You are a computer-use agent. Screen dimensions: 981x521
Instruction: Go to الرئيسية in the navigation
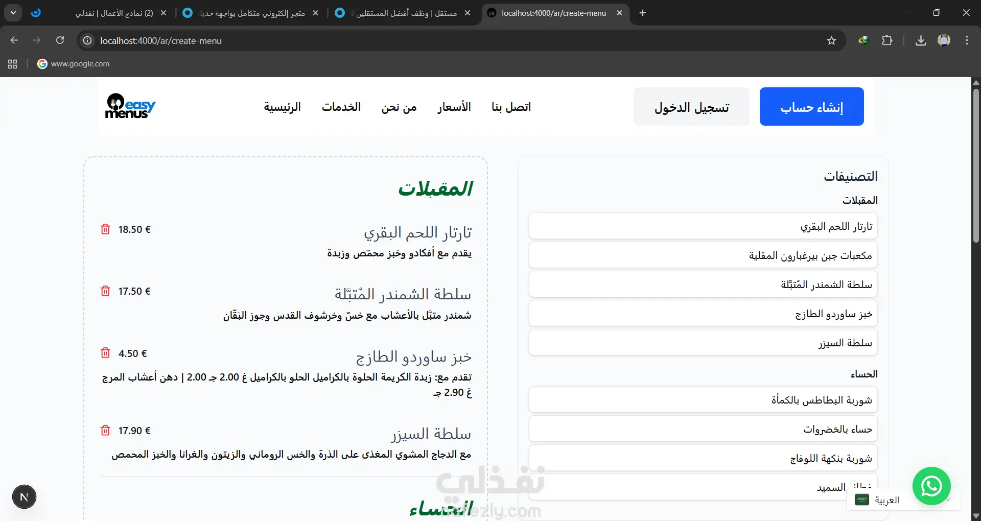tap(282, 107)
